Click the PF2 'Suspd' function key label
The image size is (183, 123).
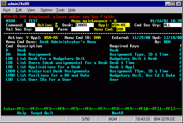click(x=36, y=113)
